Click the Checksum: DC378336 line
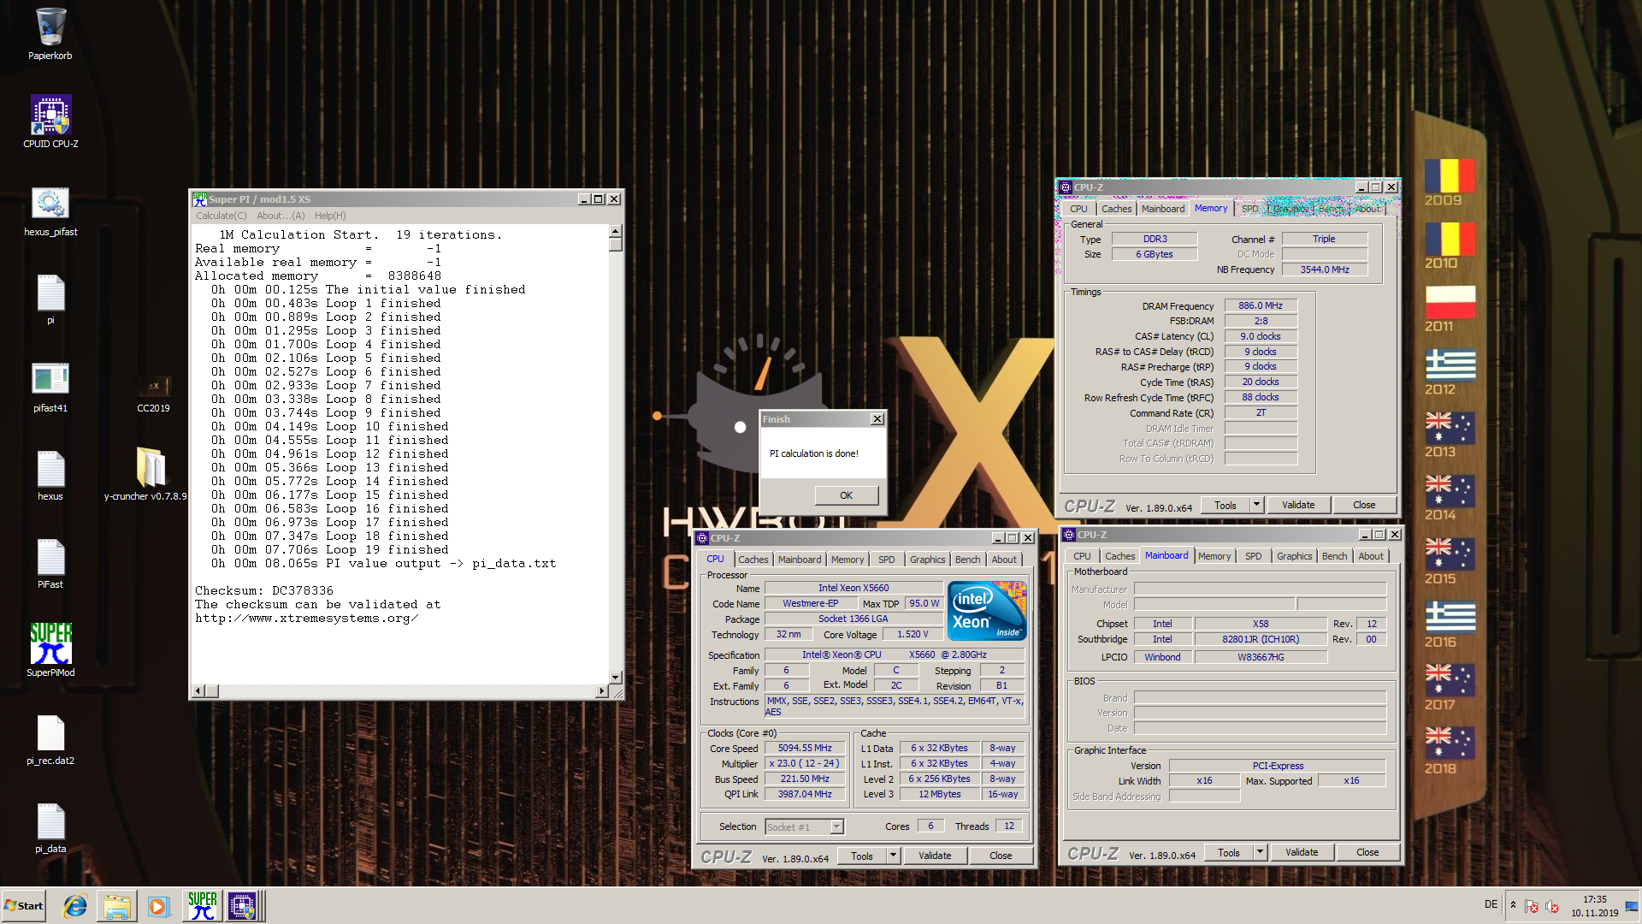The width and height of the screenshot is (1642, 924). (x=264, y=591)
